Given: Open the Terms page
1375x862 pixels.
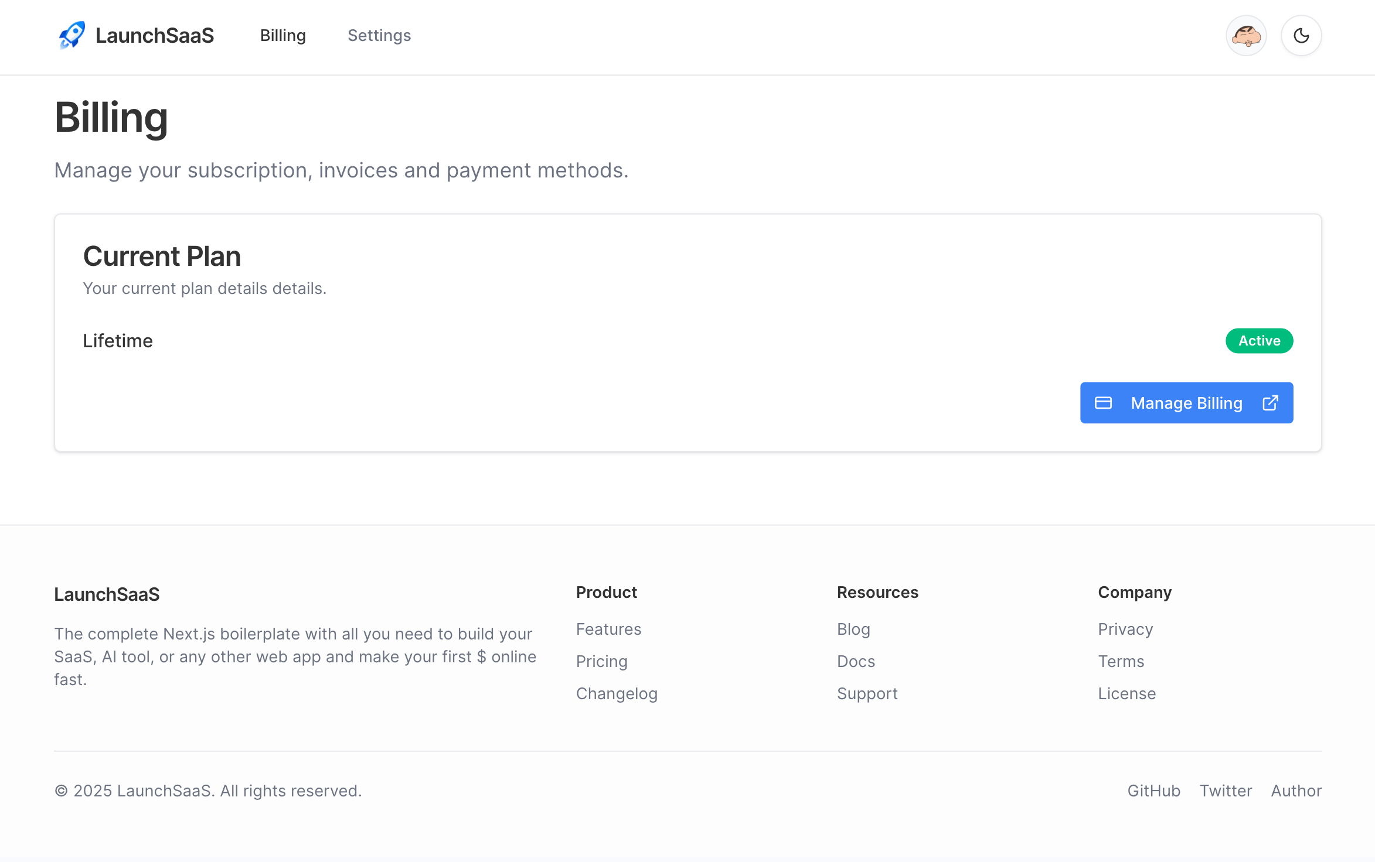Looking at the screenshot, I should pyautogui.click(x=1121, y=661).
